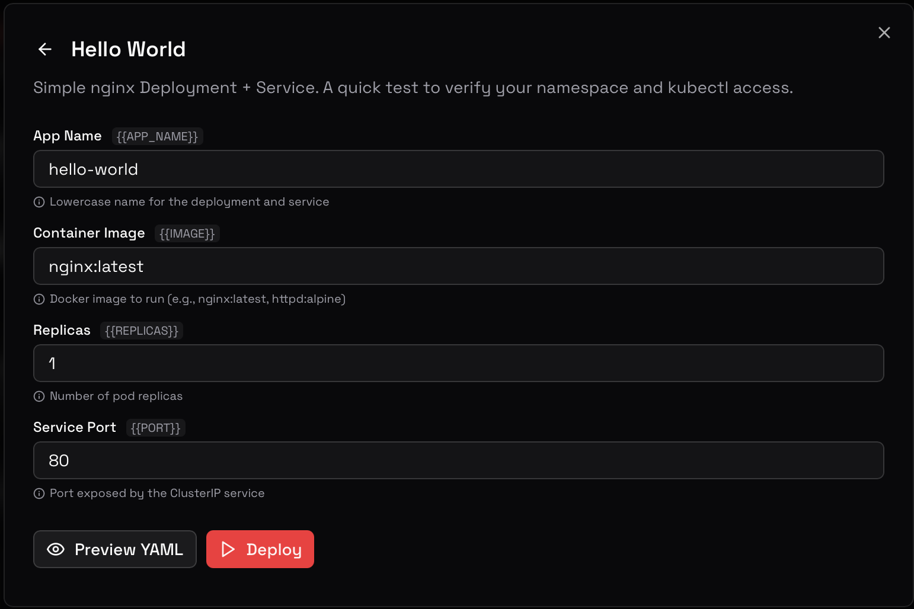Screen dimensions: 914x609
Task: Click the Container Image field label
Action: click(89, 233)
